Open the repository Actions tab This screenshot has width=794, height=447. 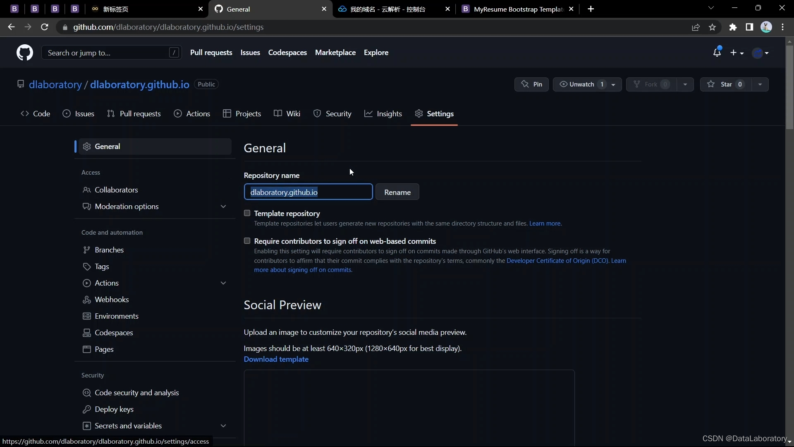(x=192, y=114)
